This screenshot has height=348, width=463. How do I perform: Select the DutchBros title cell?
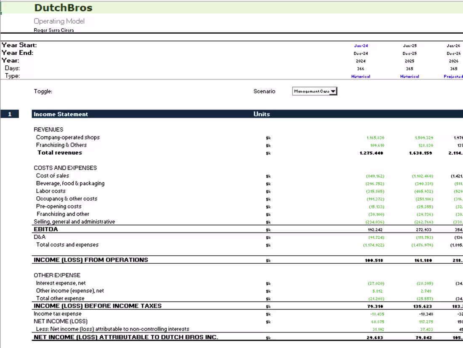[63, 8]
